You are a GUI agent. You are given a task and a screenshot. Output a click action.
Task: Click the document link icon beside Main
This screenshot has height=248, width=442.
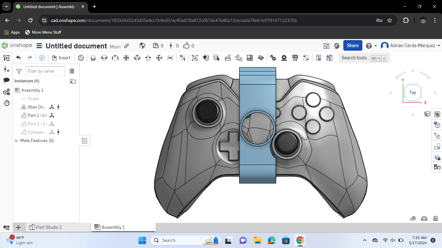coord(127,46)
